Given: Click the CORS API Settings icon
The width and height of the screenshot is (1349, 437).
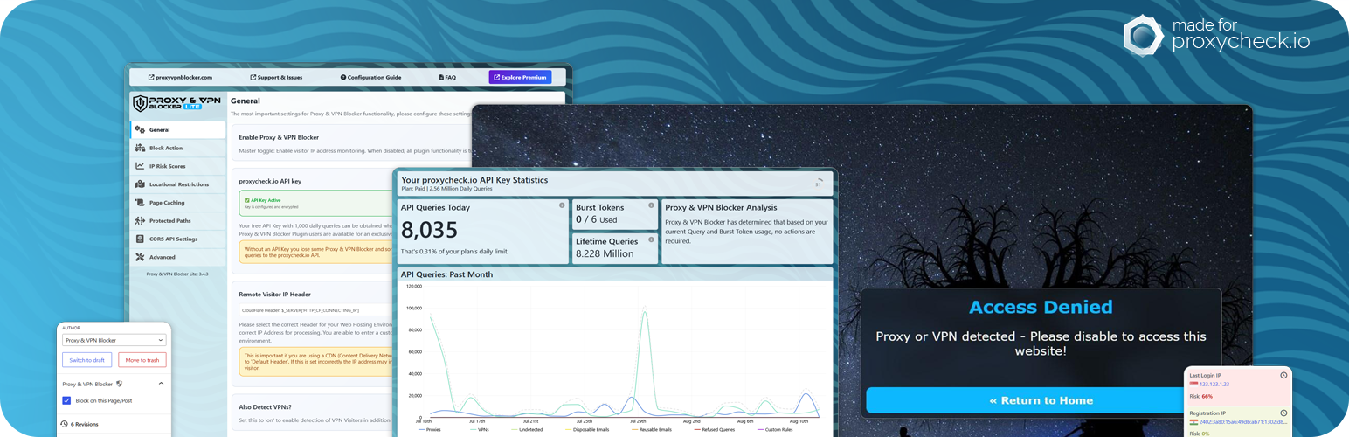Looking at the screenshot, I should point(140,239).
